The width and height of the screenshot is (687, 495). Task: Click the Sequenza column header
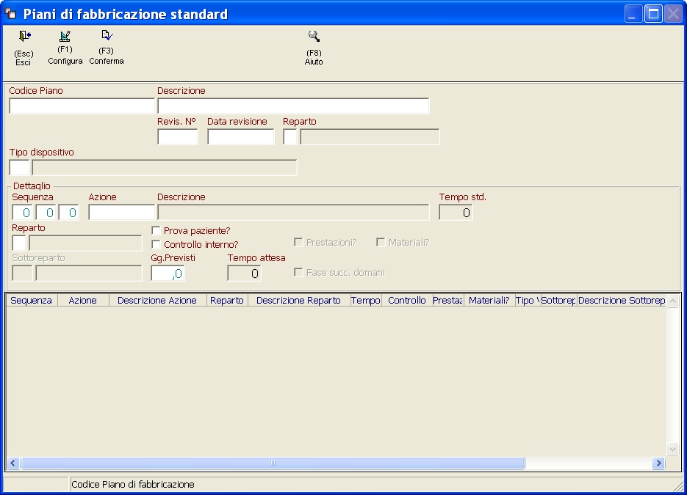tap(32, 301)
